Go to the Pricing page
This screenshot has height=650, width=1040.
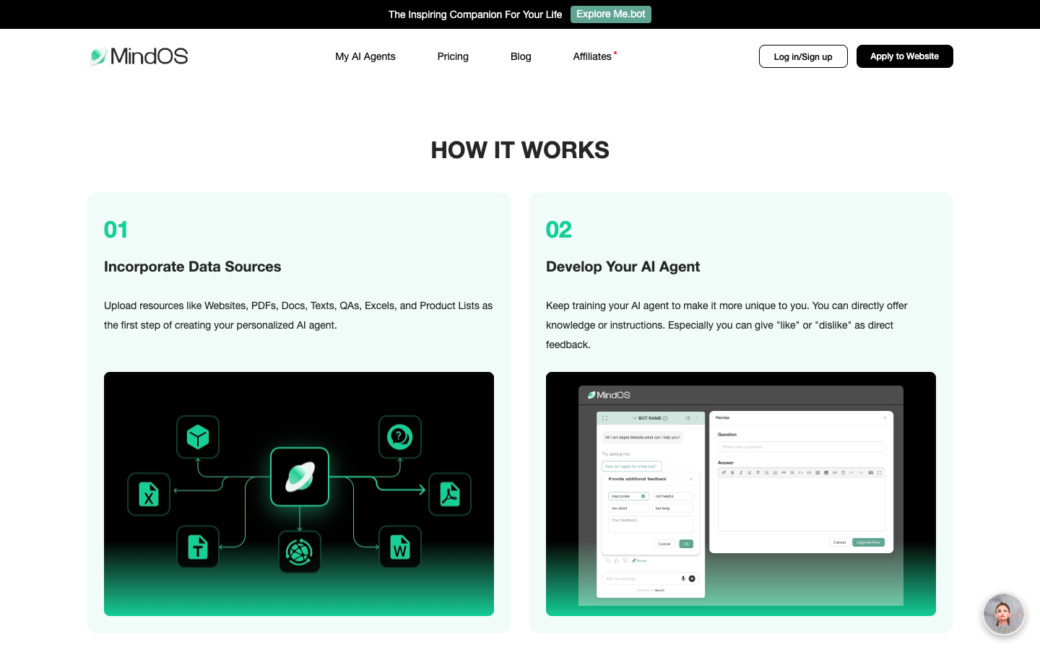click(x=453, y=56)
